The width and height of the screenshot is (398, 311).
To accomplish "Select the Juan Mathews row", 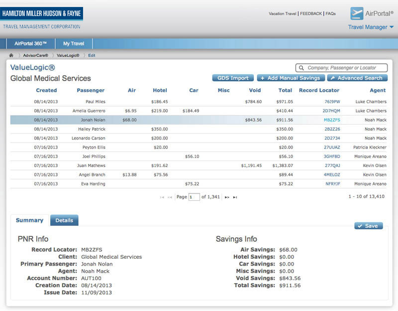I will (x=199, y=165).
